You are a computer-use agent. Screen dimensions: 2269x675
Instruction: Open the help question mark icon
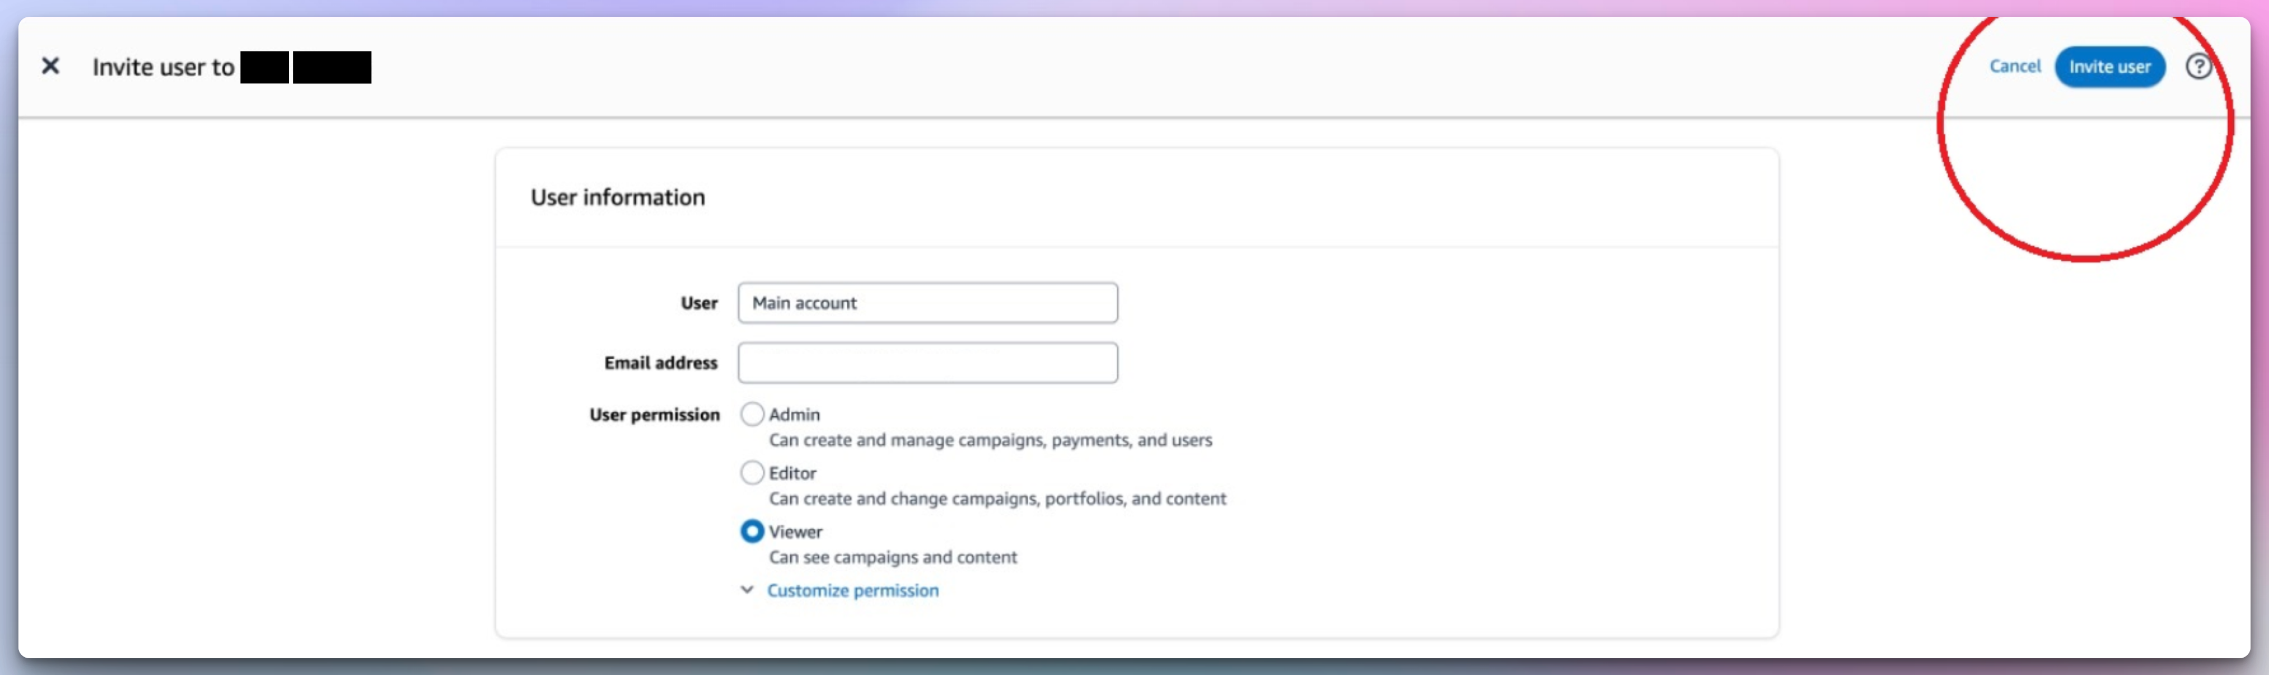[x=2199, y=66]
